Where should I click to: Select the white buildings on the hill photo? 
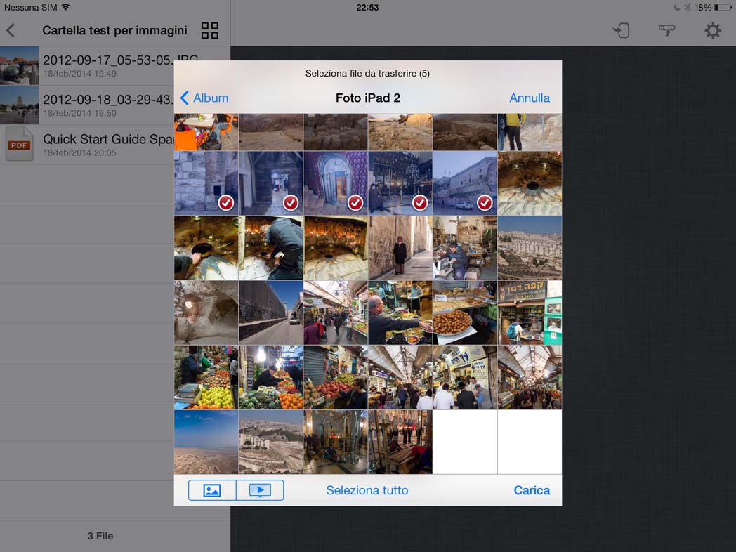coord(271,442)
